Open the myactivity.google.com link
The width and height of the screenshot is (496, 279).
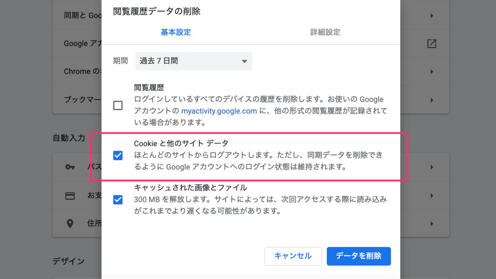[x=219, y=111]
